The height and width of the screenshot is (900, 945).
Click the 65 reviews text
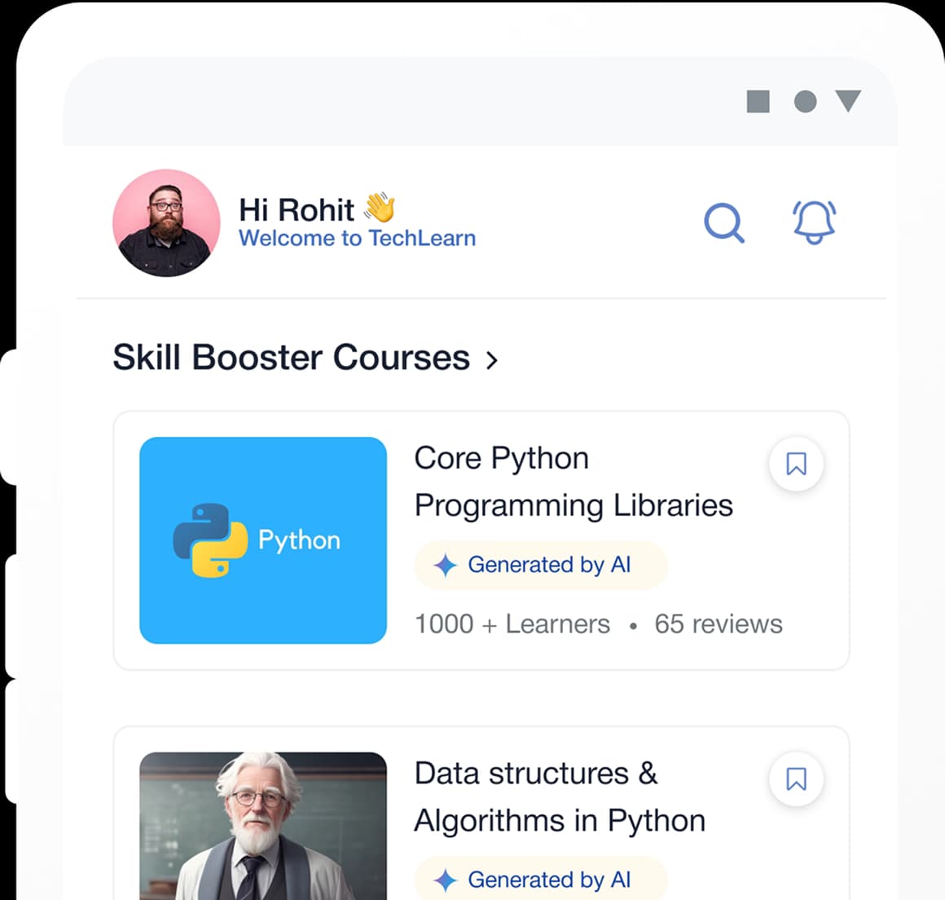(x=718, y=624)
